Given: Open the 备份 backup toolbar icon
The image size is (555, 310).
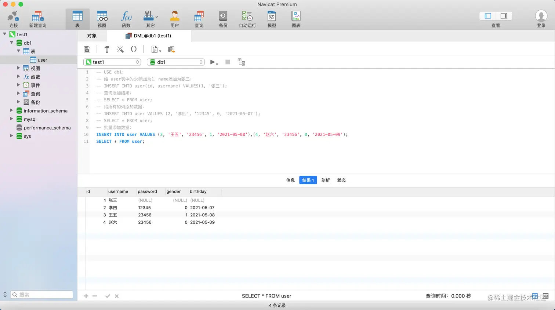Looking at the screenshot, I should click(223, 19).
